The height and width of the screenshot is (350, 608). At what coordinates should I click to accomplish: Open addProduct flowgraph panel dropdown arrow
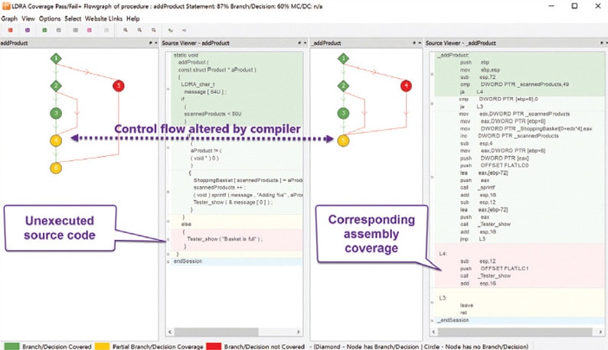[156, 43]
